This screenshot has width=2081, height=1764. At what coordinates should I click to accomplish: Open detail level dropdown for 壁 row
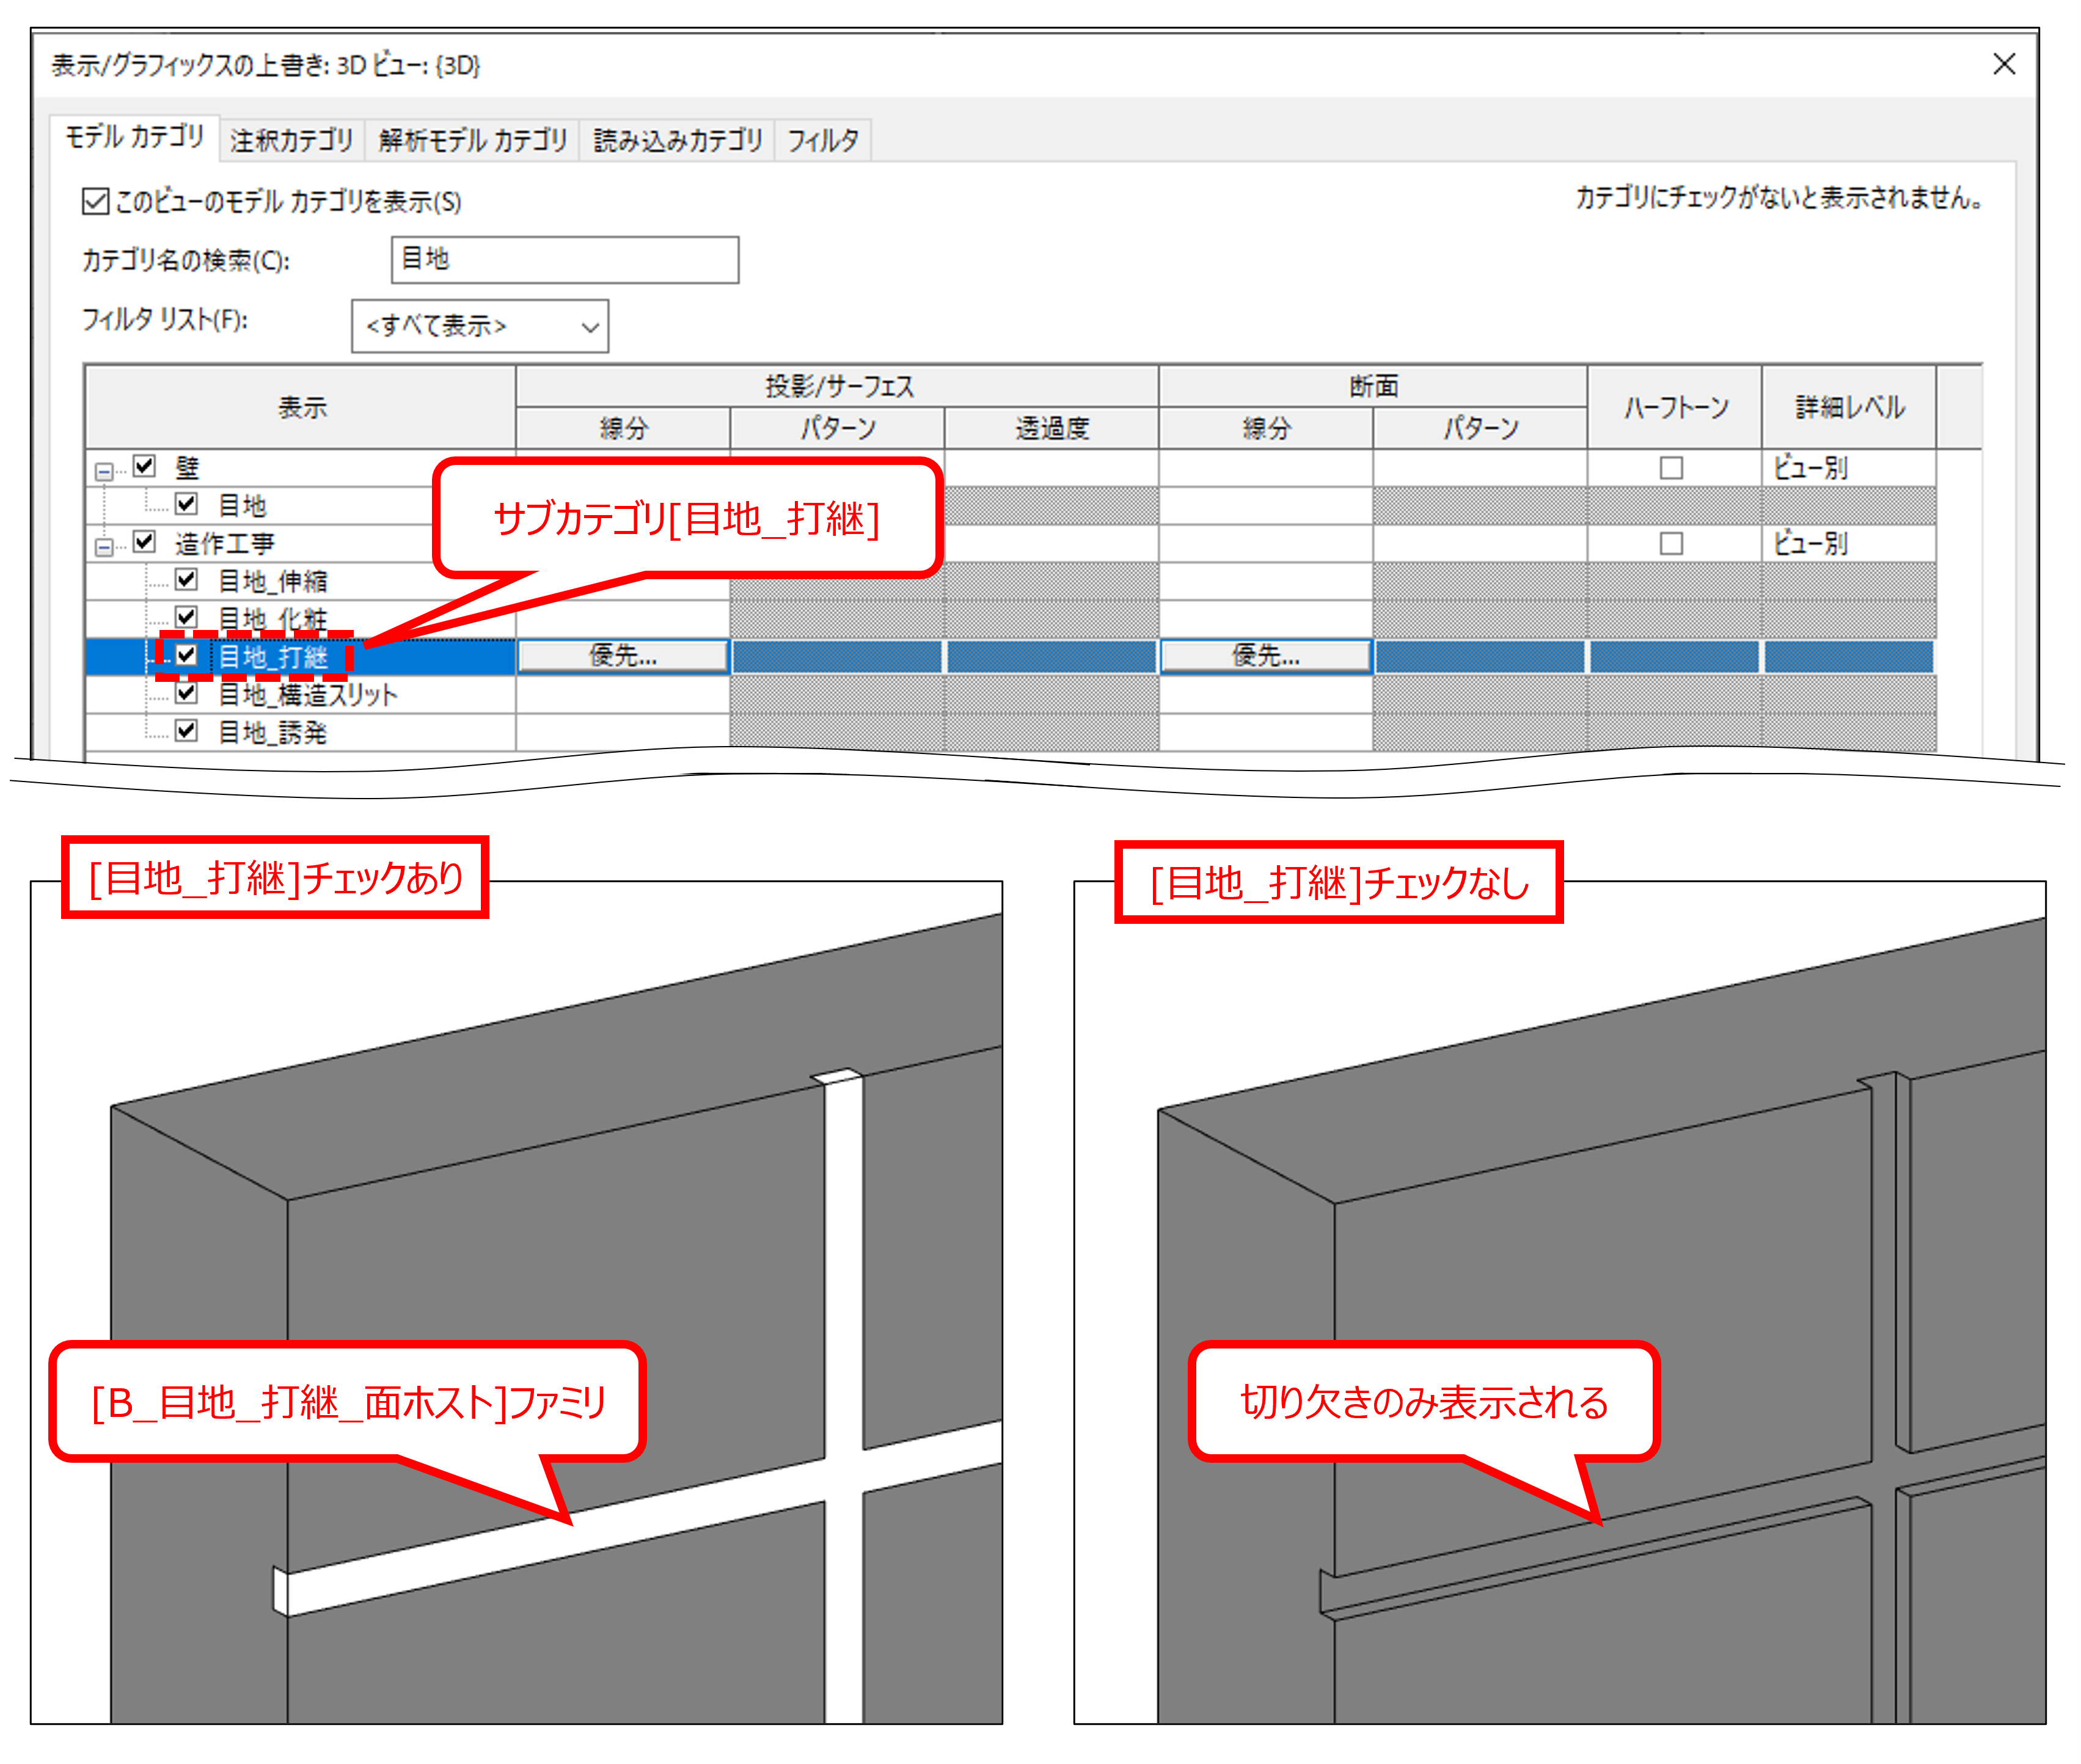[1847, 467]
